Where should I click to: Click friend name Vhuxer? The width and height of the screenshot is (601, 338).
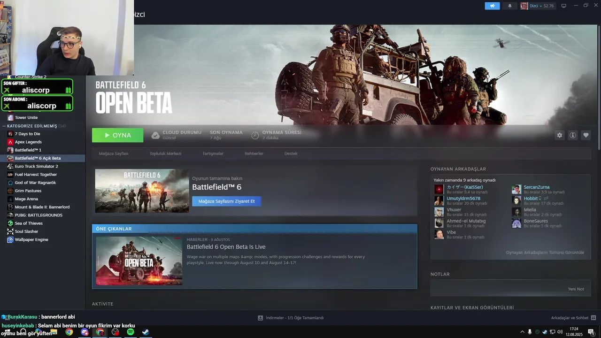coord(454,210)
